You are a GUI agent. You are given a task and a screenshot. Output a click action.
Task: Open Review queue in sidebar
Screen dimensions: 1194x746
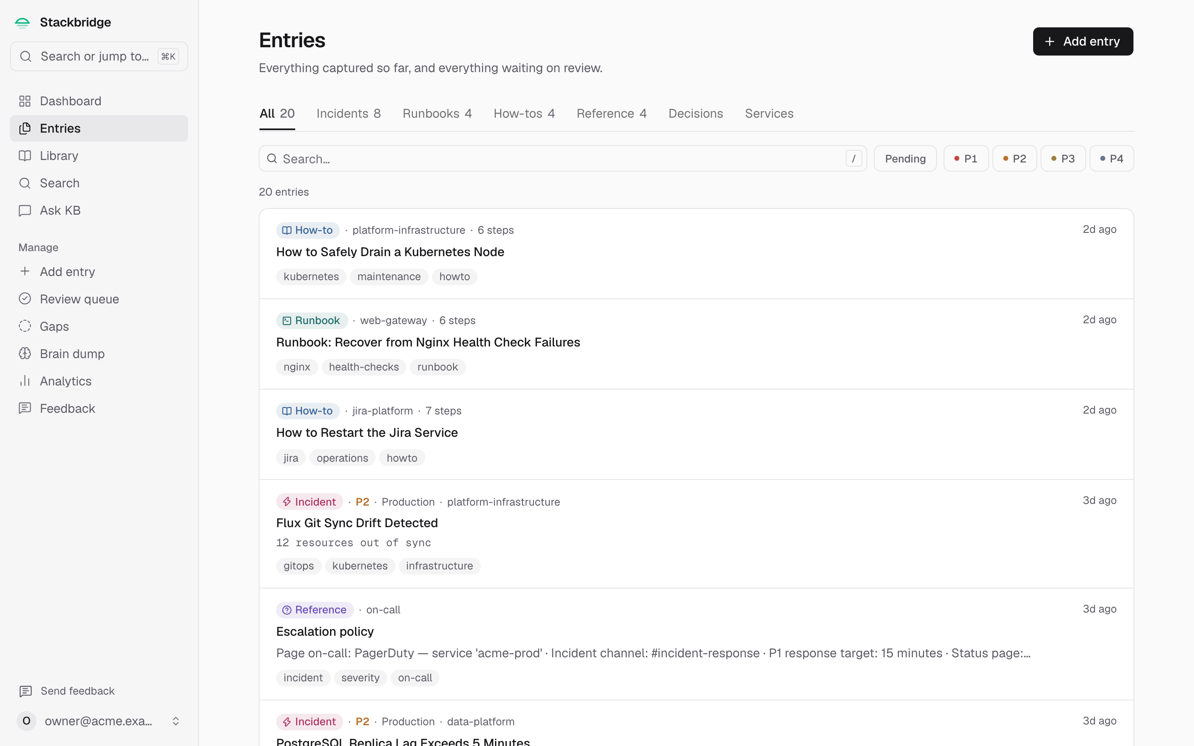[99, 299]
